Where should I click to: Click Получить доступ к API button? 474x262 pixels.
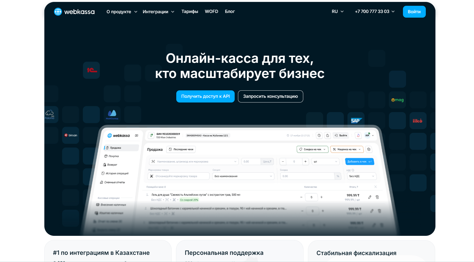coord(205,96)
